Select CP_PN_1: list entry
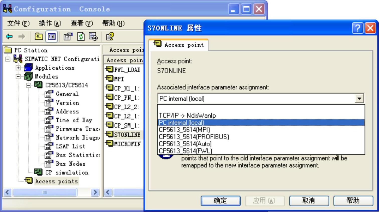 coord(127,97)
